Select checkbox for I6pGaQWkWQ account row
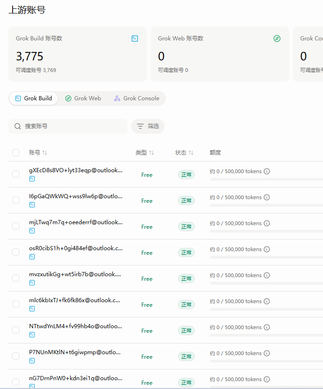Viewport: 323px width, 389px height. (x=16, y=200)
